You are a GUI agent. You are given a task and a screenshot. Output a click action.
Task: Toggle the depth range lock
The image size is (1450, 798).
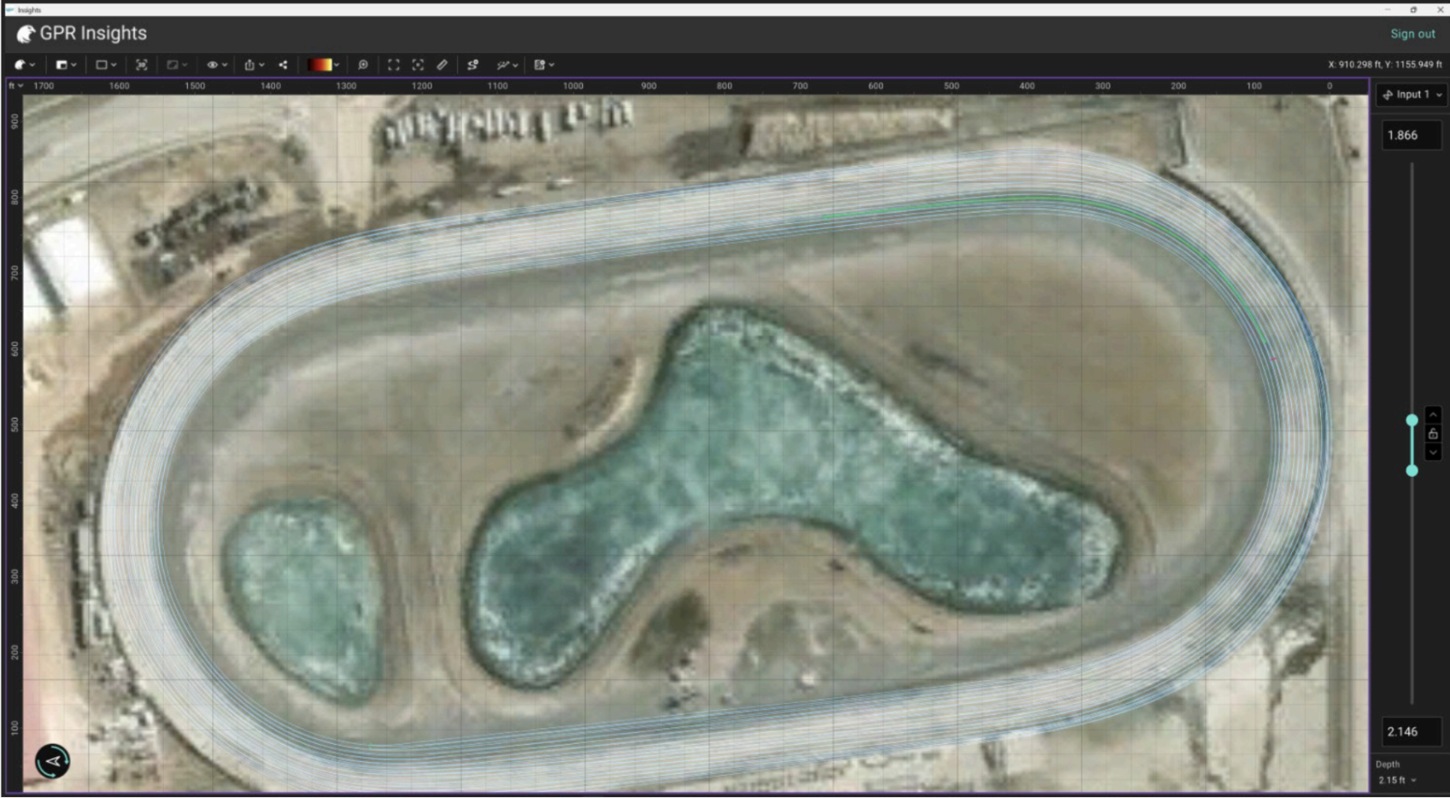1433,434
